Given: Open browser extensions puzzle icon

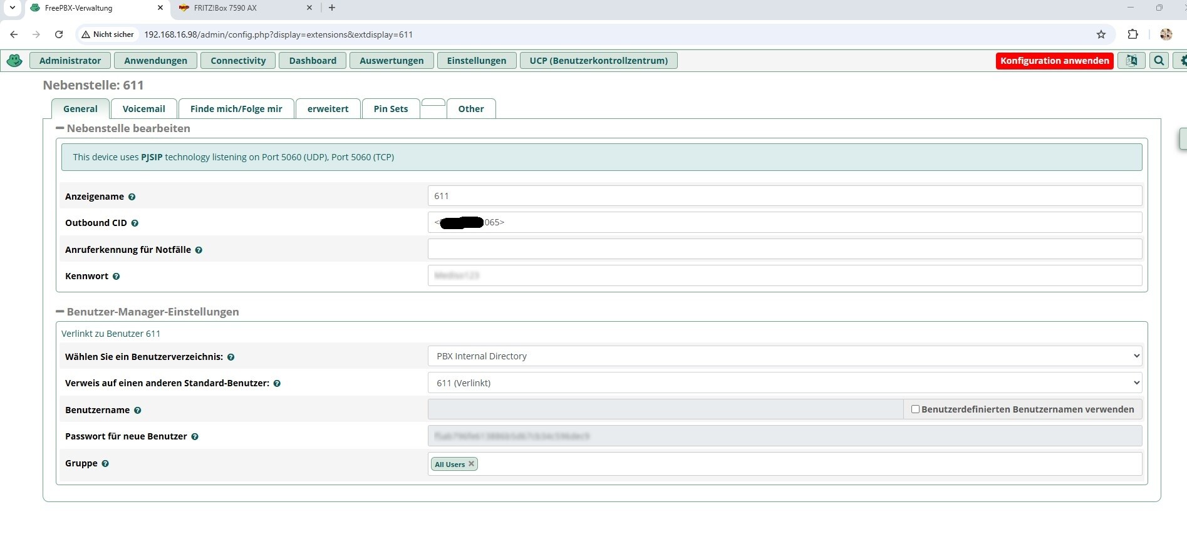Looking at the screenshot, I should point(1133,34).
